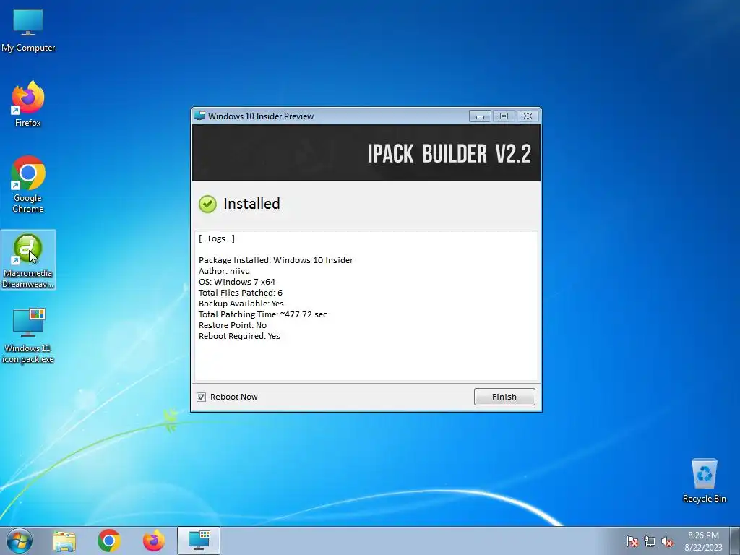Viewport: 740px width, 555px height.
Task: Click the '[.. Logs ..]' header text
Action: click(x=217, y=238)
